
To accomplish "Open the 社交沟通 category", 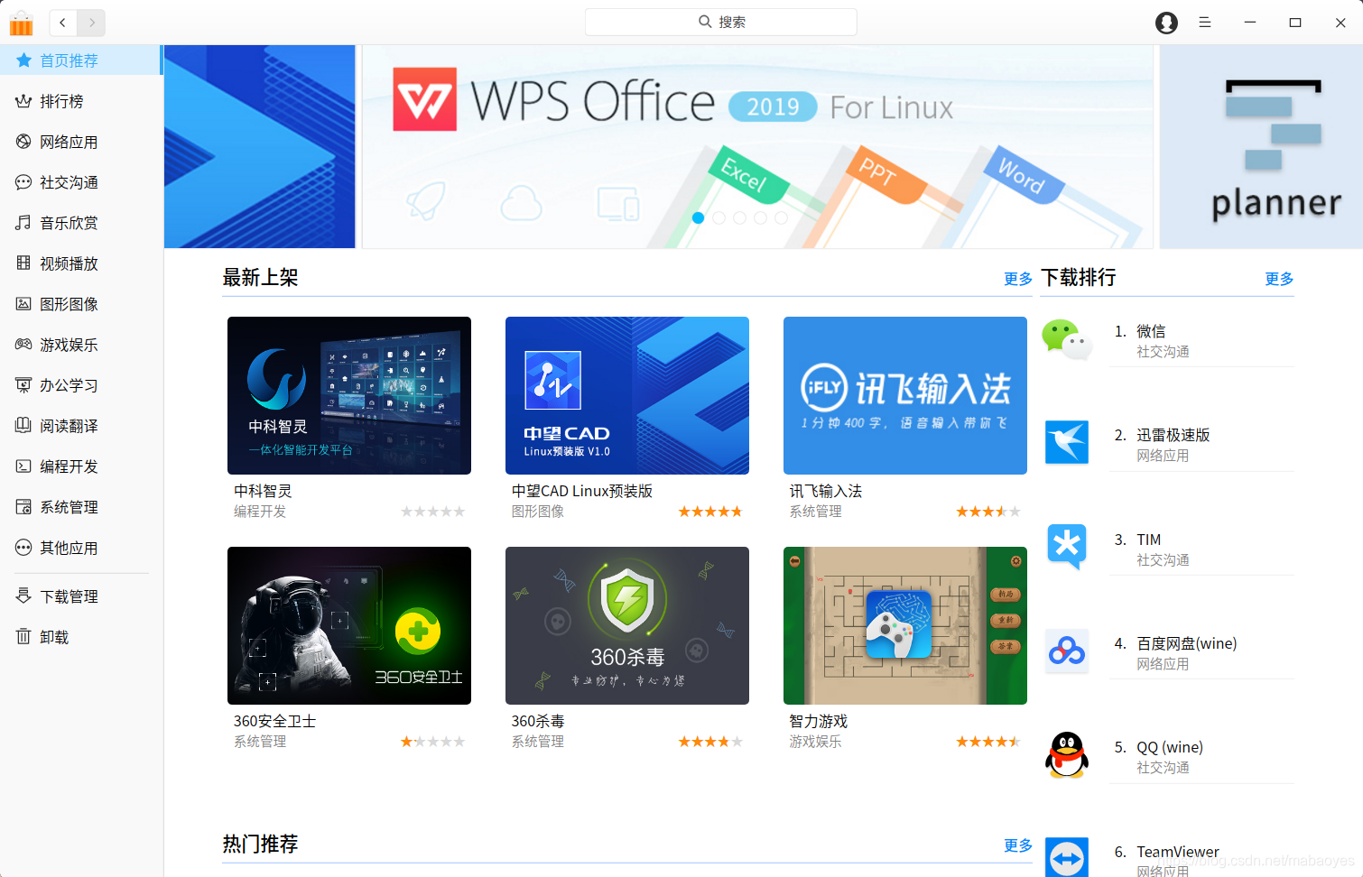I will pos(81,182).
